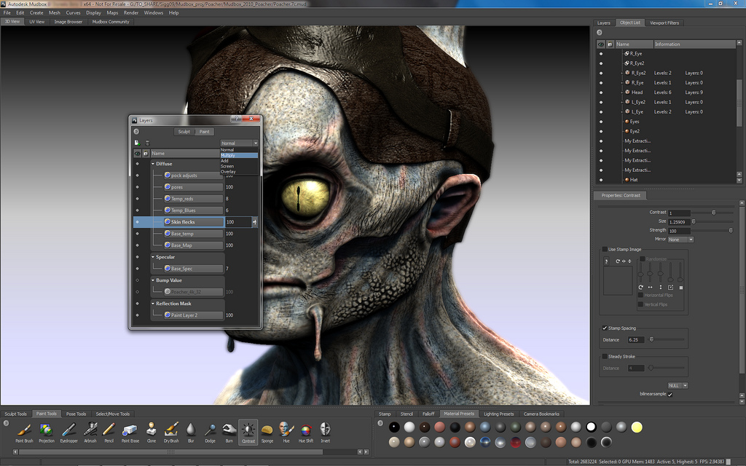Switch to the Viewport Filters tab
This screenshot has width=746, height=466.
(x=664, y=23)
